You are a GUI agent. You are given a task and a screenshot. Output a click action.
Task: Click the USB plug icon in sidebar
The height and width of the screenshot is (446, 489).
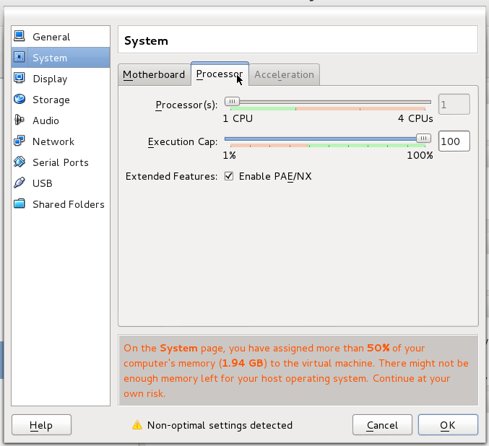[20, 183]
